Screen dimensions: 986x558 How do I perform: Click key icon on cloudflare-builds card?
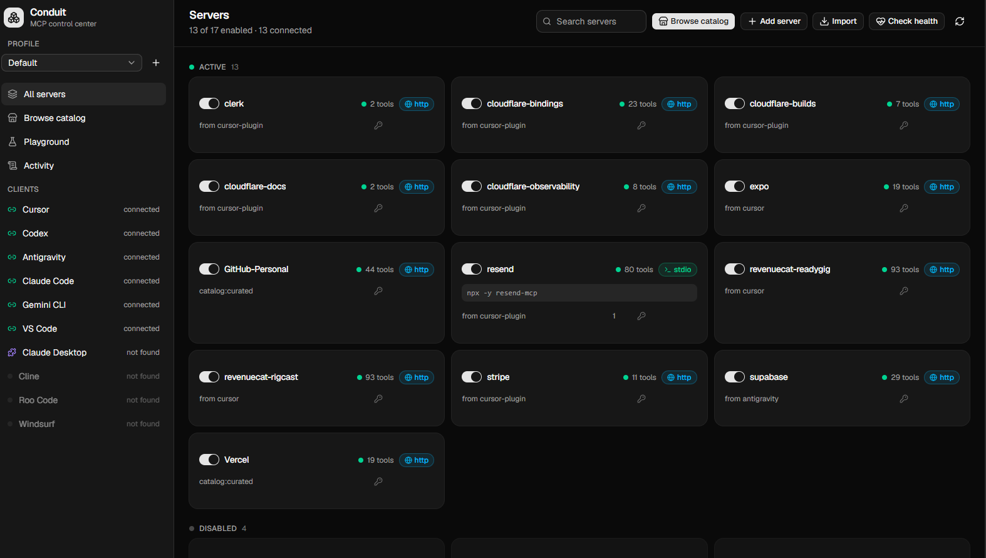click(904, 125)
